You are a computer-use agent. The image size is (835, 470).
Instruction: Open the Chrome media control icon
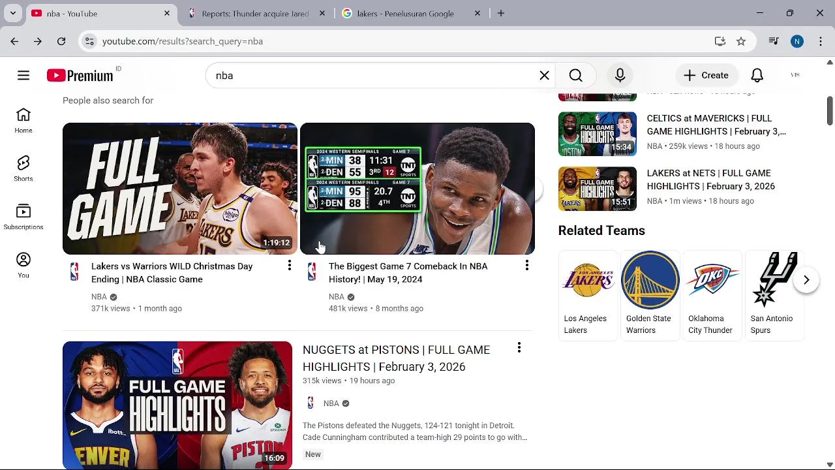pyautogui.click(x=774, y=41)
